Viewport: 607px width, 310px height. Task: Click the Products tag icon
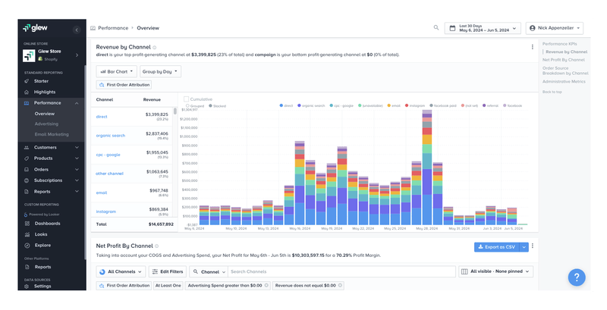click(x=27, y=158)
